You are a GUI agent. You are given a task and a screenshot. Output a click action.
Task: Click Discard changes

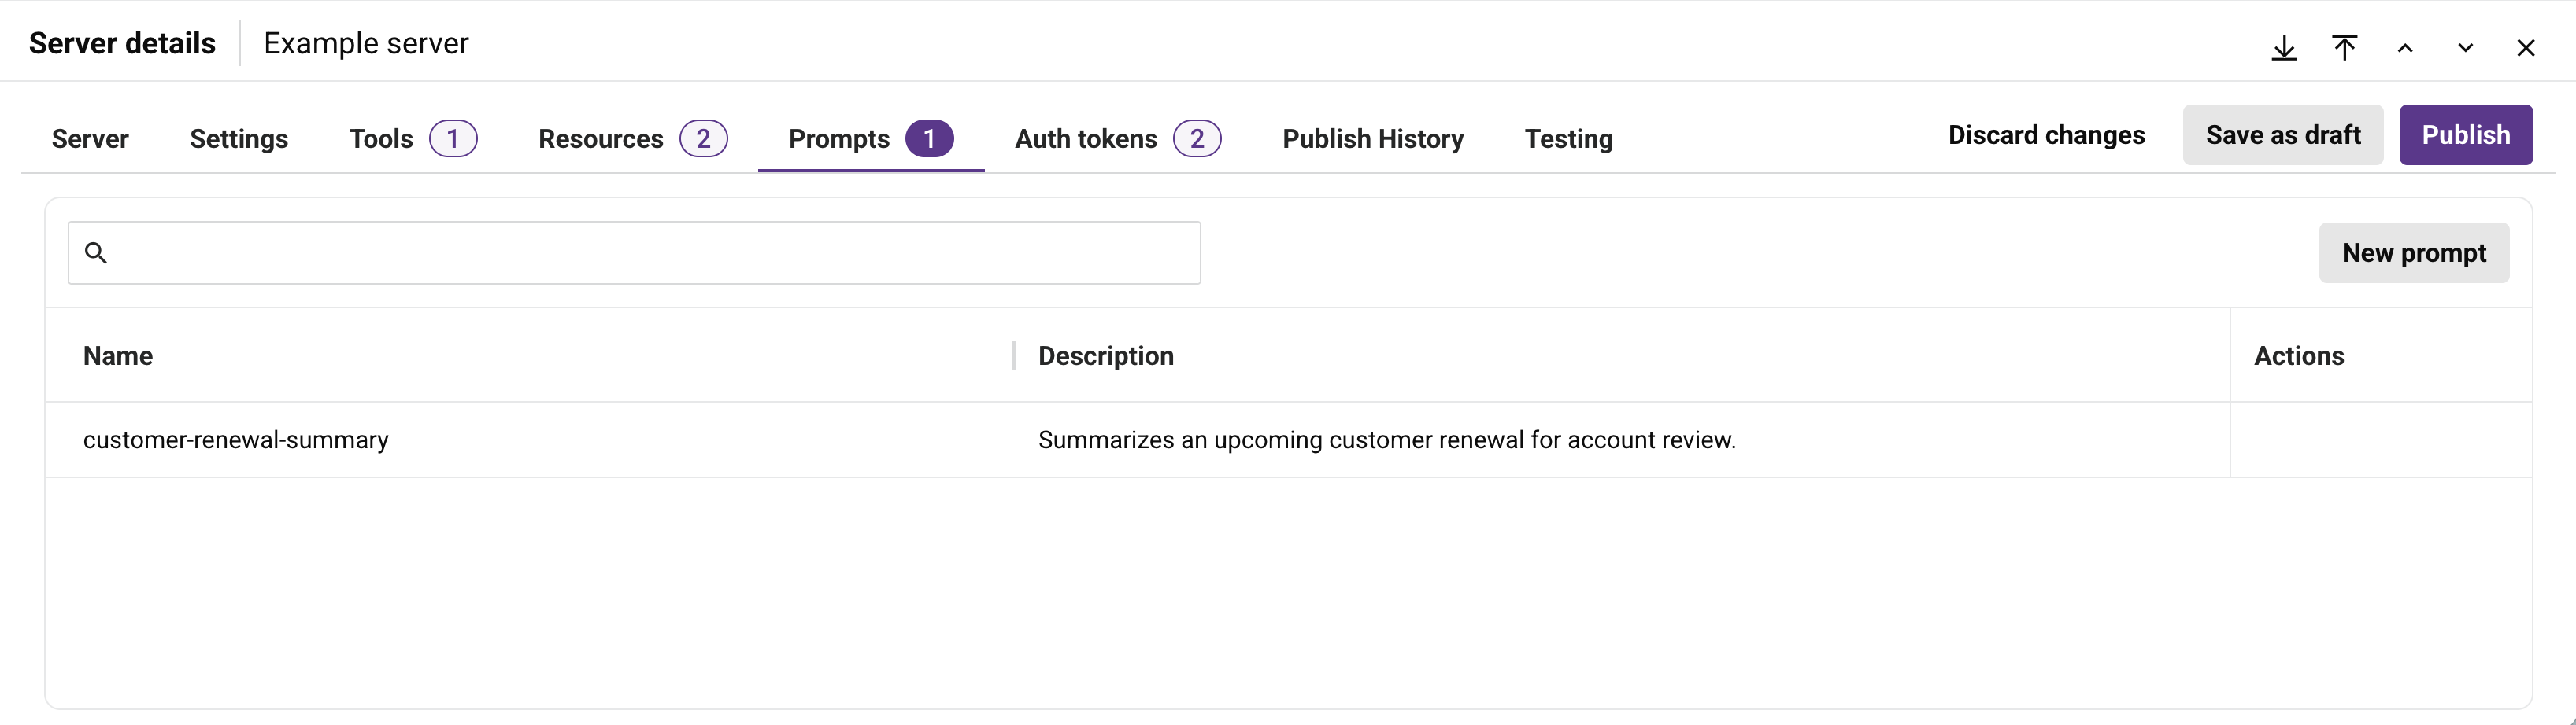(2046, 134)
